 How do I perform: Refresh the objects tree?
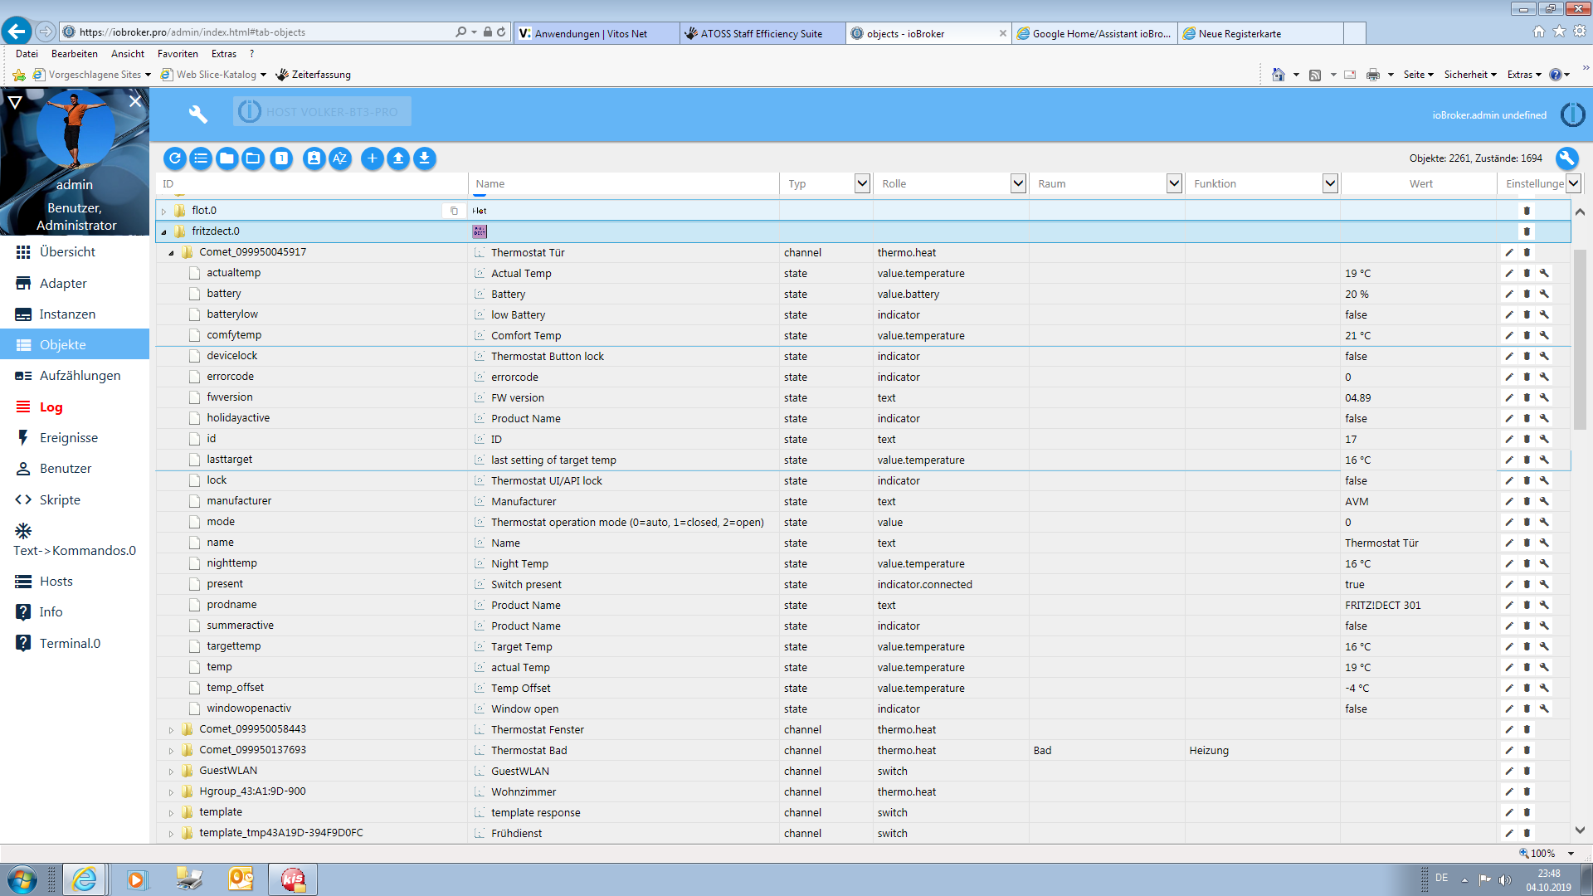pos(174,158)
